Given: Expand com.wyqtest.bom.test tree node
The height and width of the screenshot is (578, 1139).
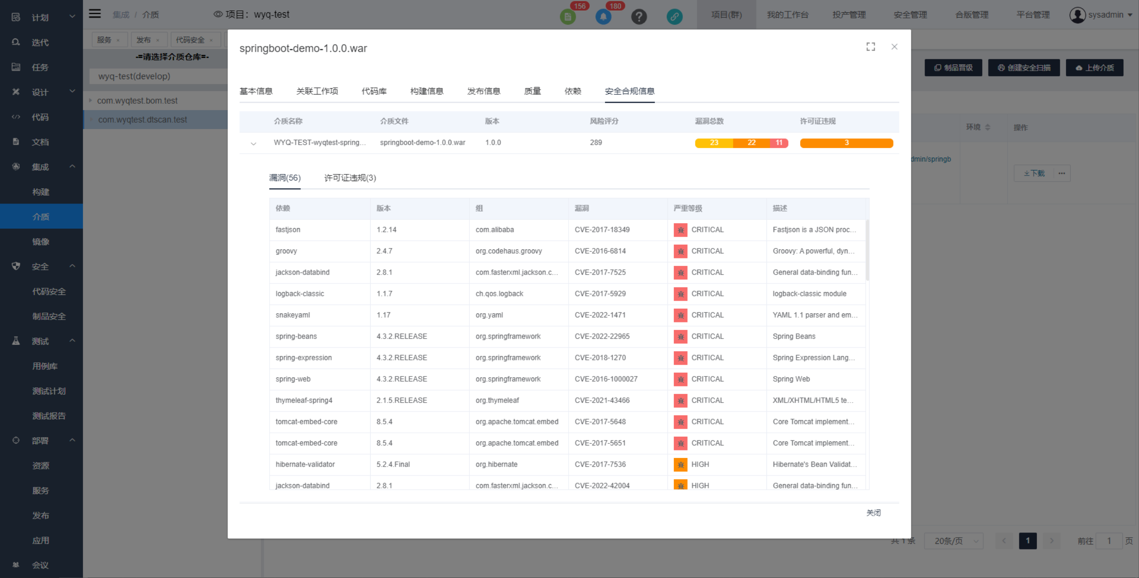Looking at the screenshot, I should tap(90, 101).
